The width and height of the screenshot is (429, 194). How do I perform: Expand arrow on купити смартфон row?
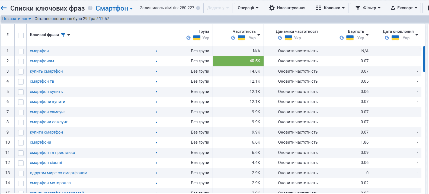click(156, 132)
